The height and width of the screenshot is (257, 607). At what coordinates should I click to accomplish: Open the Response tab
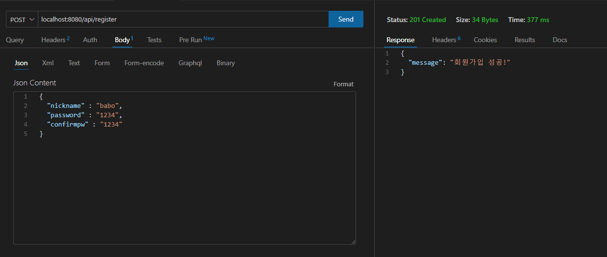[x=400, y=40]
